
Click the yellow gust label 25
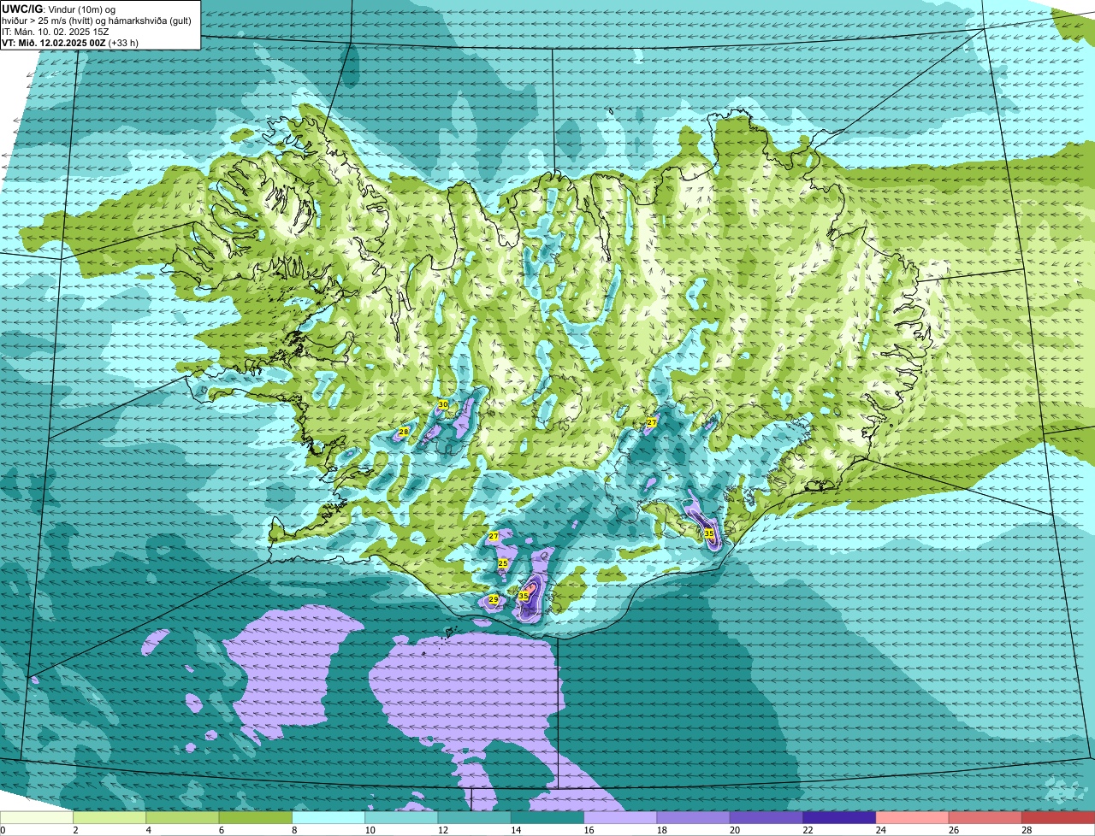tap(503, 563)
